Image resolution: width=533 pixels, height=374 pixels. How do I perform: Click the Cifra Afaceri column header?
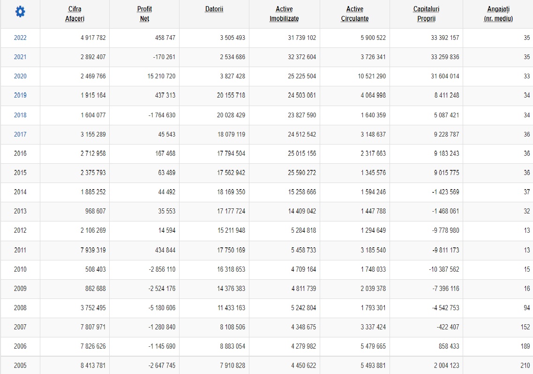pos(75,14)
